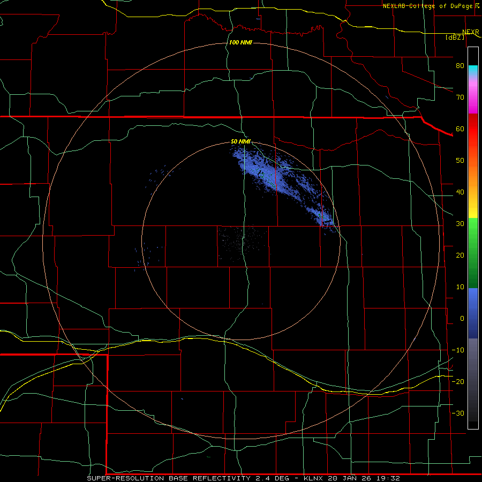Click the blue segment of the color bar

(473, 313)
